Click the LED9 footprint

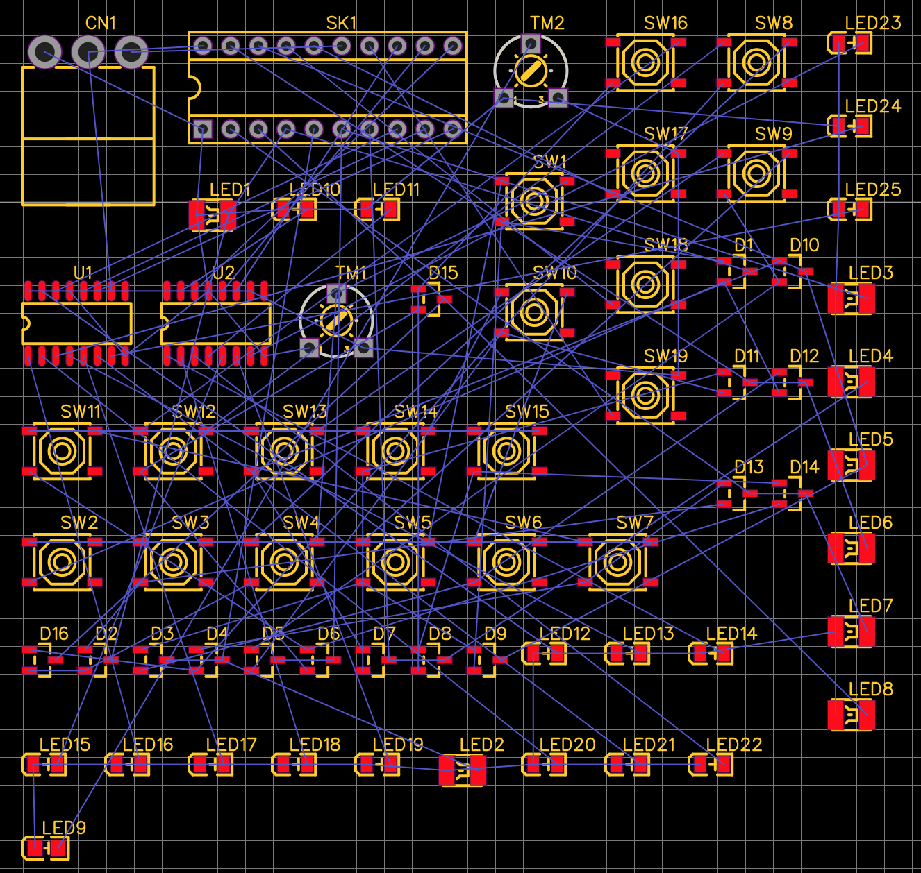46,848
